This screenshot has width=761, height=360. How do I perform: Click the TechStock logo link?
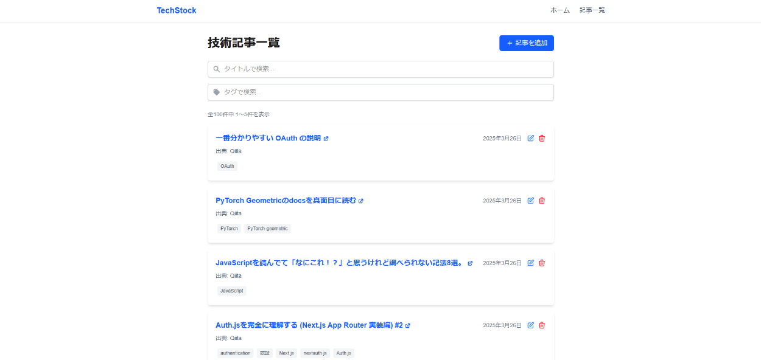coord(177,10)
